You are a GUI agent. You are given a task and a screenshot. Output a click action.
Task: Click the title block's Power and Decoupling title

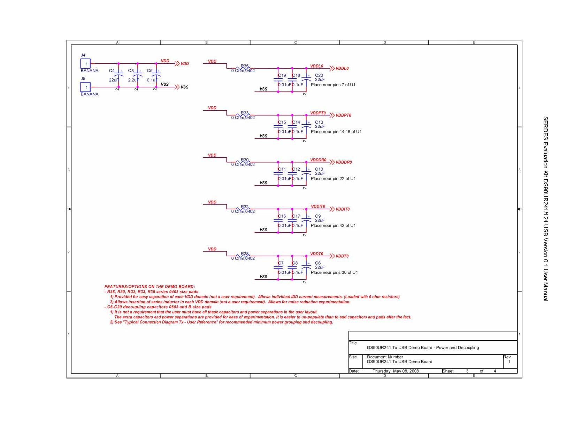coord(423,348)
